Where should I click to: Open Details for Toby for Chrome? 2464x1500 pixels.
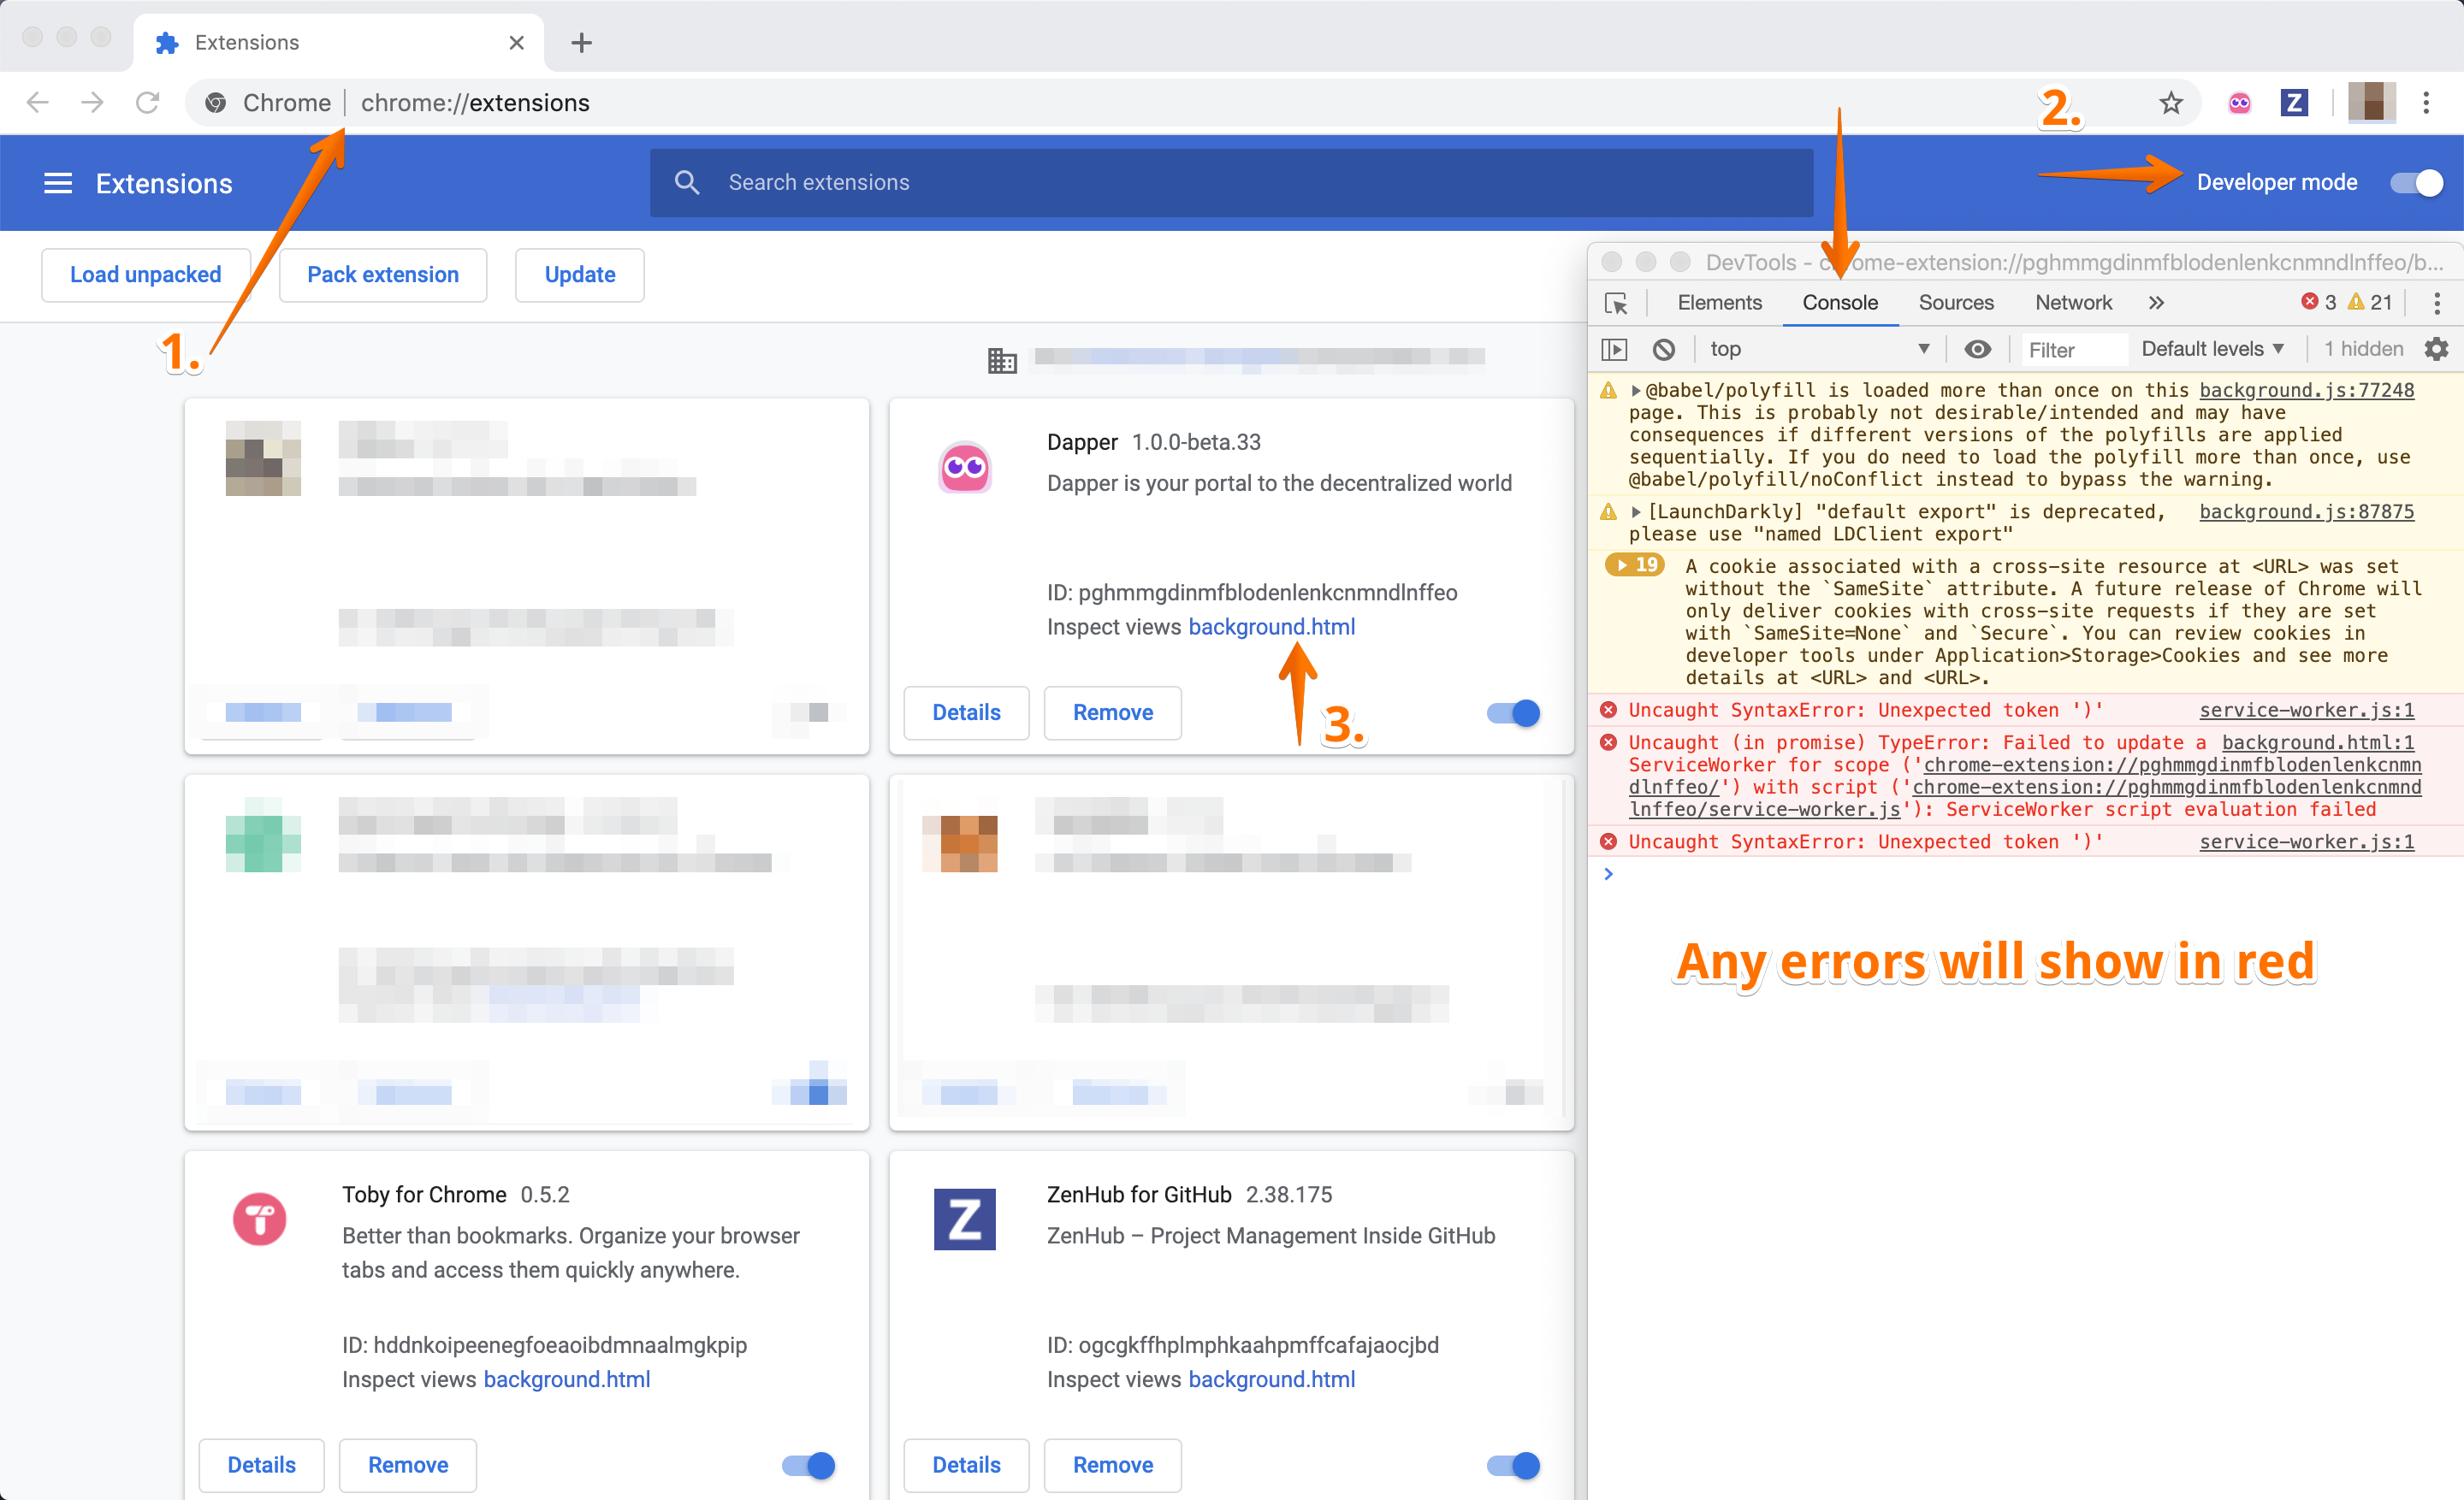pyautogui.click(x=261, y=1465)
